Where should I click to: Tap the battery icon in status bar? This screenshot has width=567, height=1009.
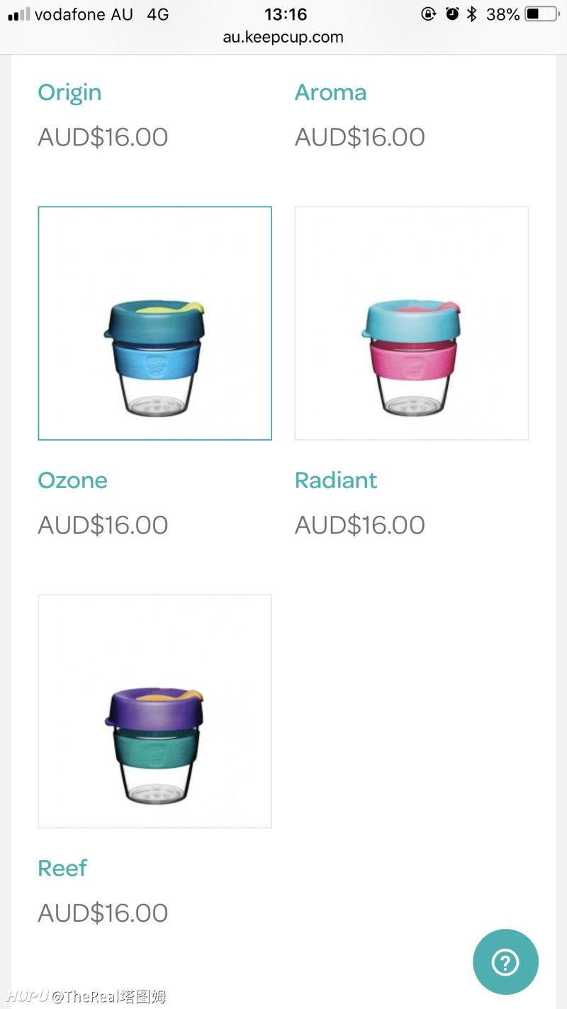[542, 14]
